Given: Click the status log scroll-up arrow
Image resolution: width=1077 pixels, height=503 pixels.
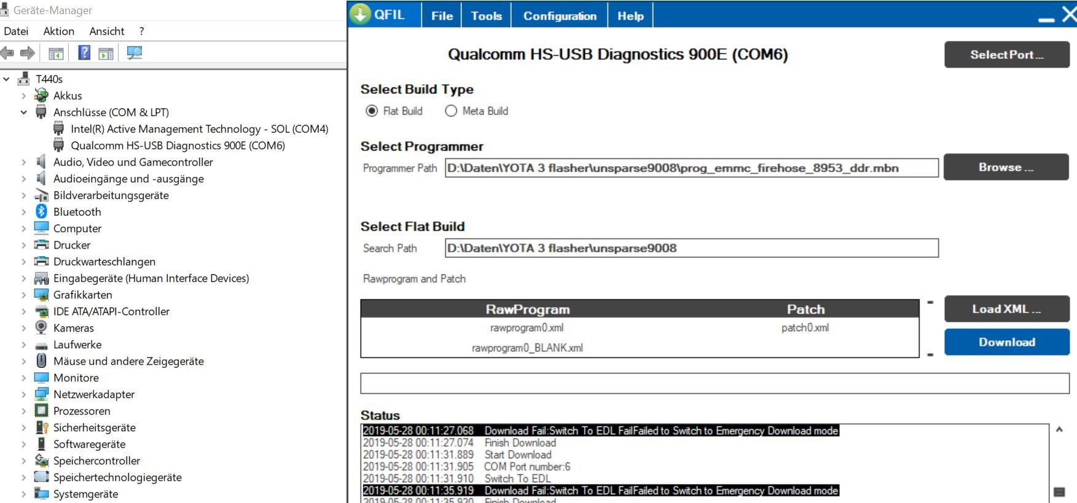Looking at the screenshot, I should (x=1059, y=429).
